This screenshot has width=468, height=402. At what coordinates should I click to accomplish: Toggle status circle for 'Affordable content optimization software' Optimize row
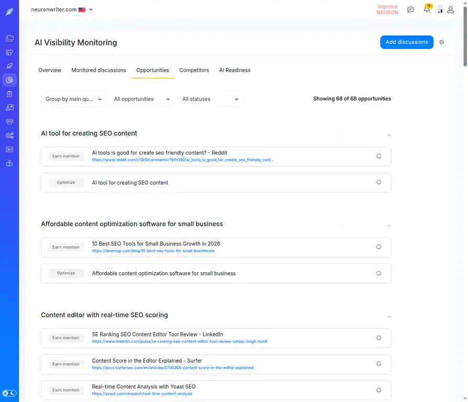[x=378, y=273]
